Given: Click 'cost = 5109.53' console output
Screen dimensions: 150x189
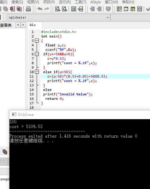Looking at the screenshot, I should [26, 127].
